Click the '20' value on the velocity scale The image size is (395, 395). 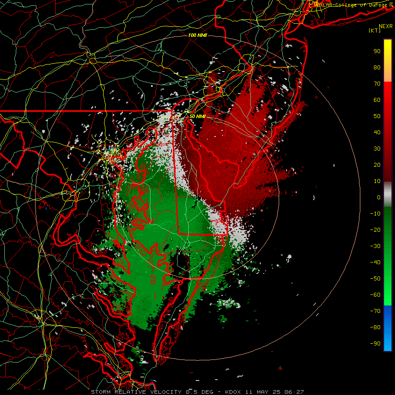point(377,165)
